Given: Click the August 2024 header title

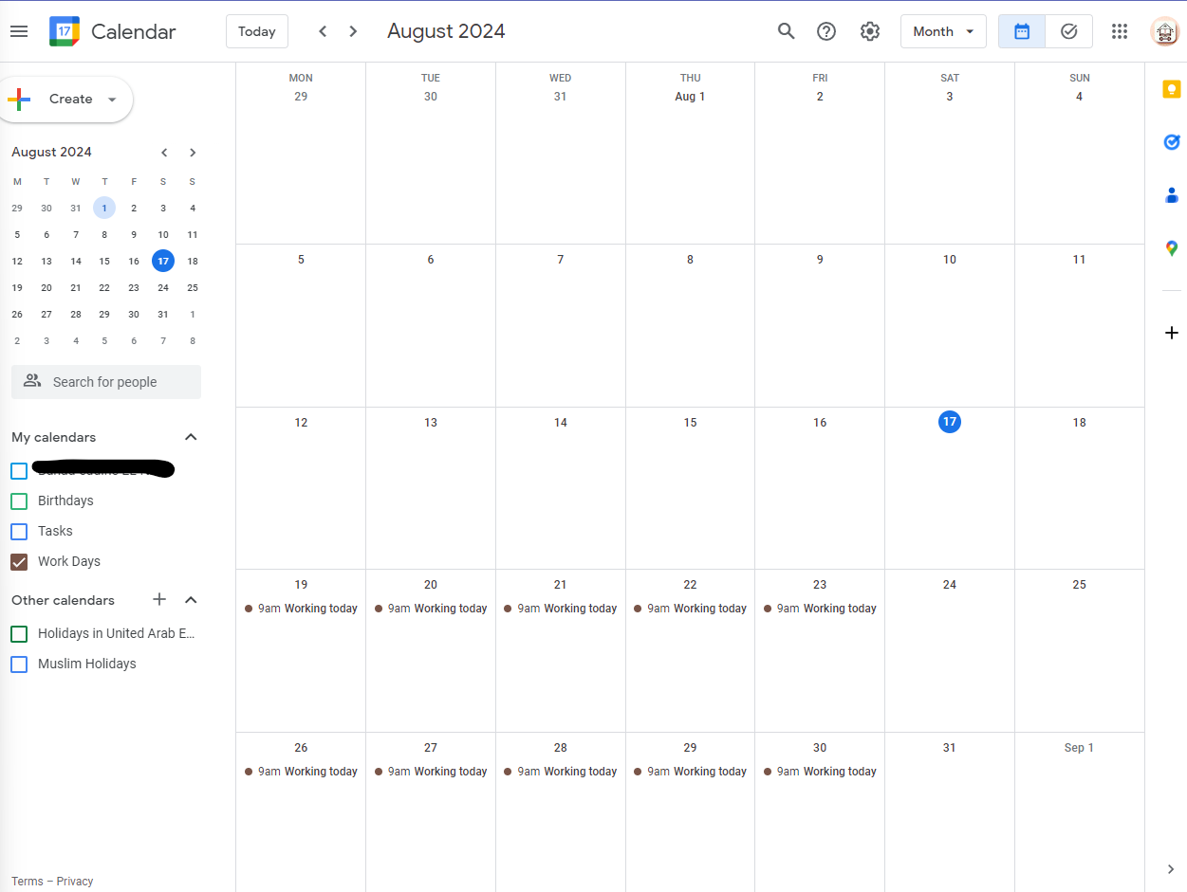Looking at the screenshot, I should 446,31.
